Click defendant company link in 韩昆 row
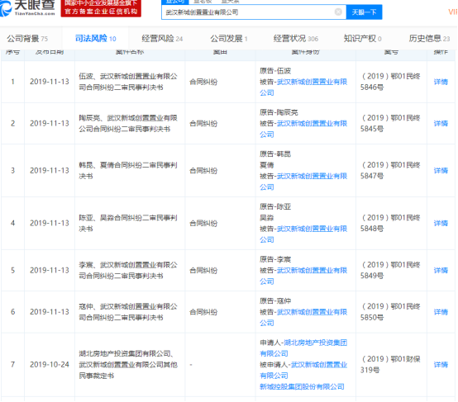The image size is (458, 402). pyautogui.click(x=303, y=182)
